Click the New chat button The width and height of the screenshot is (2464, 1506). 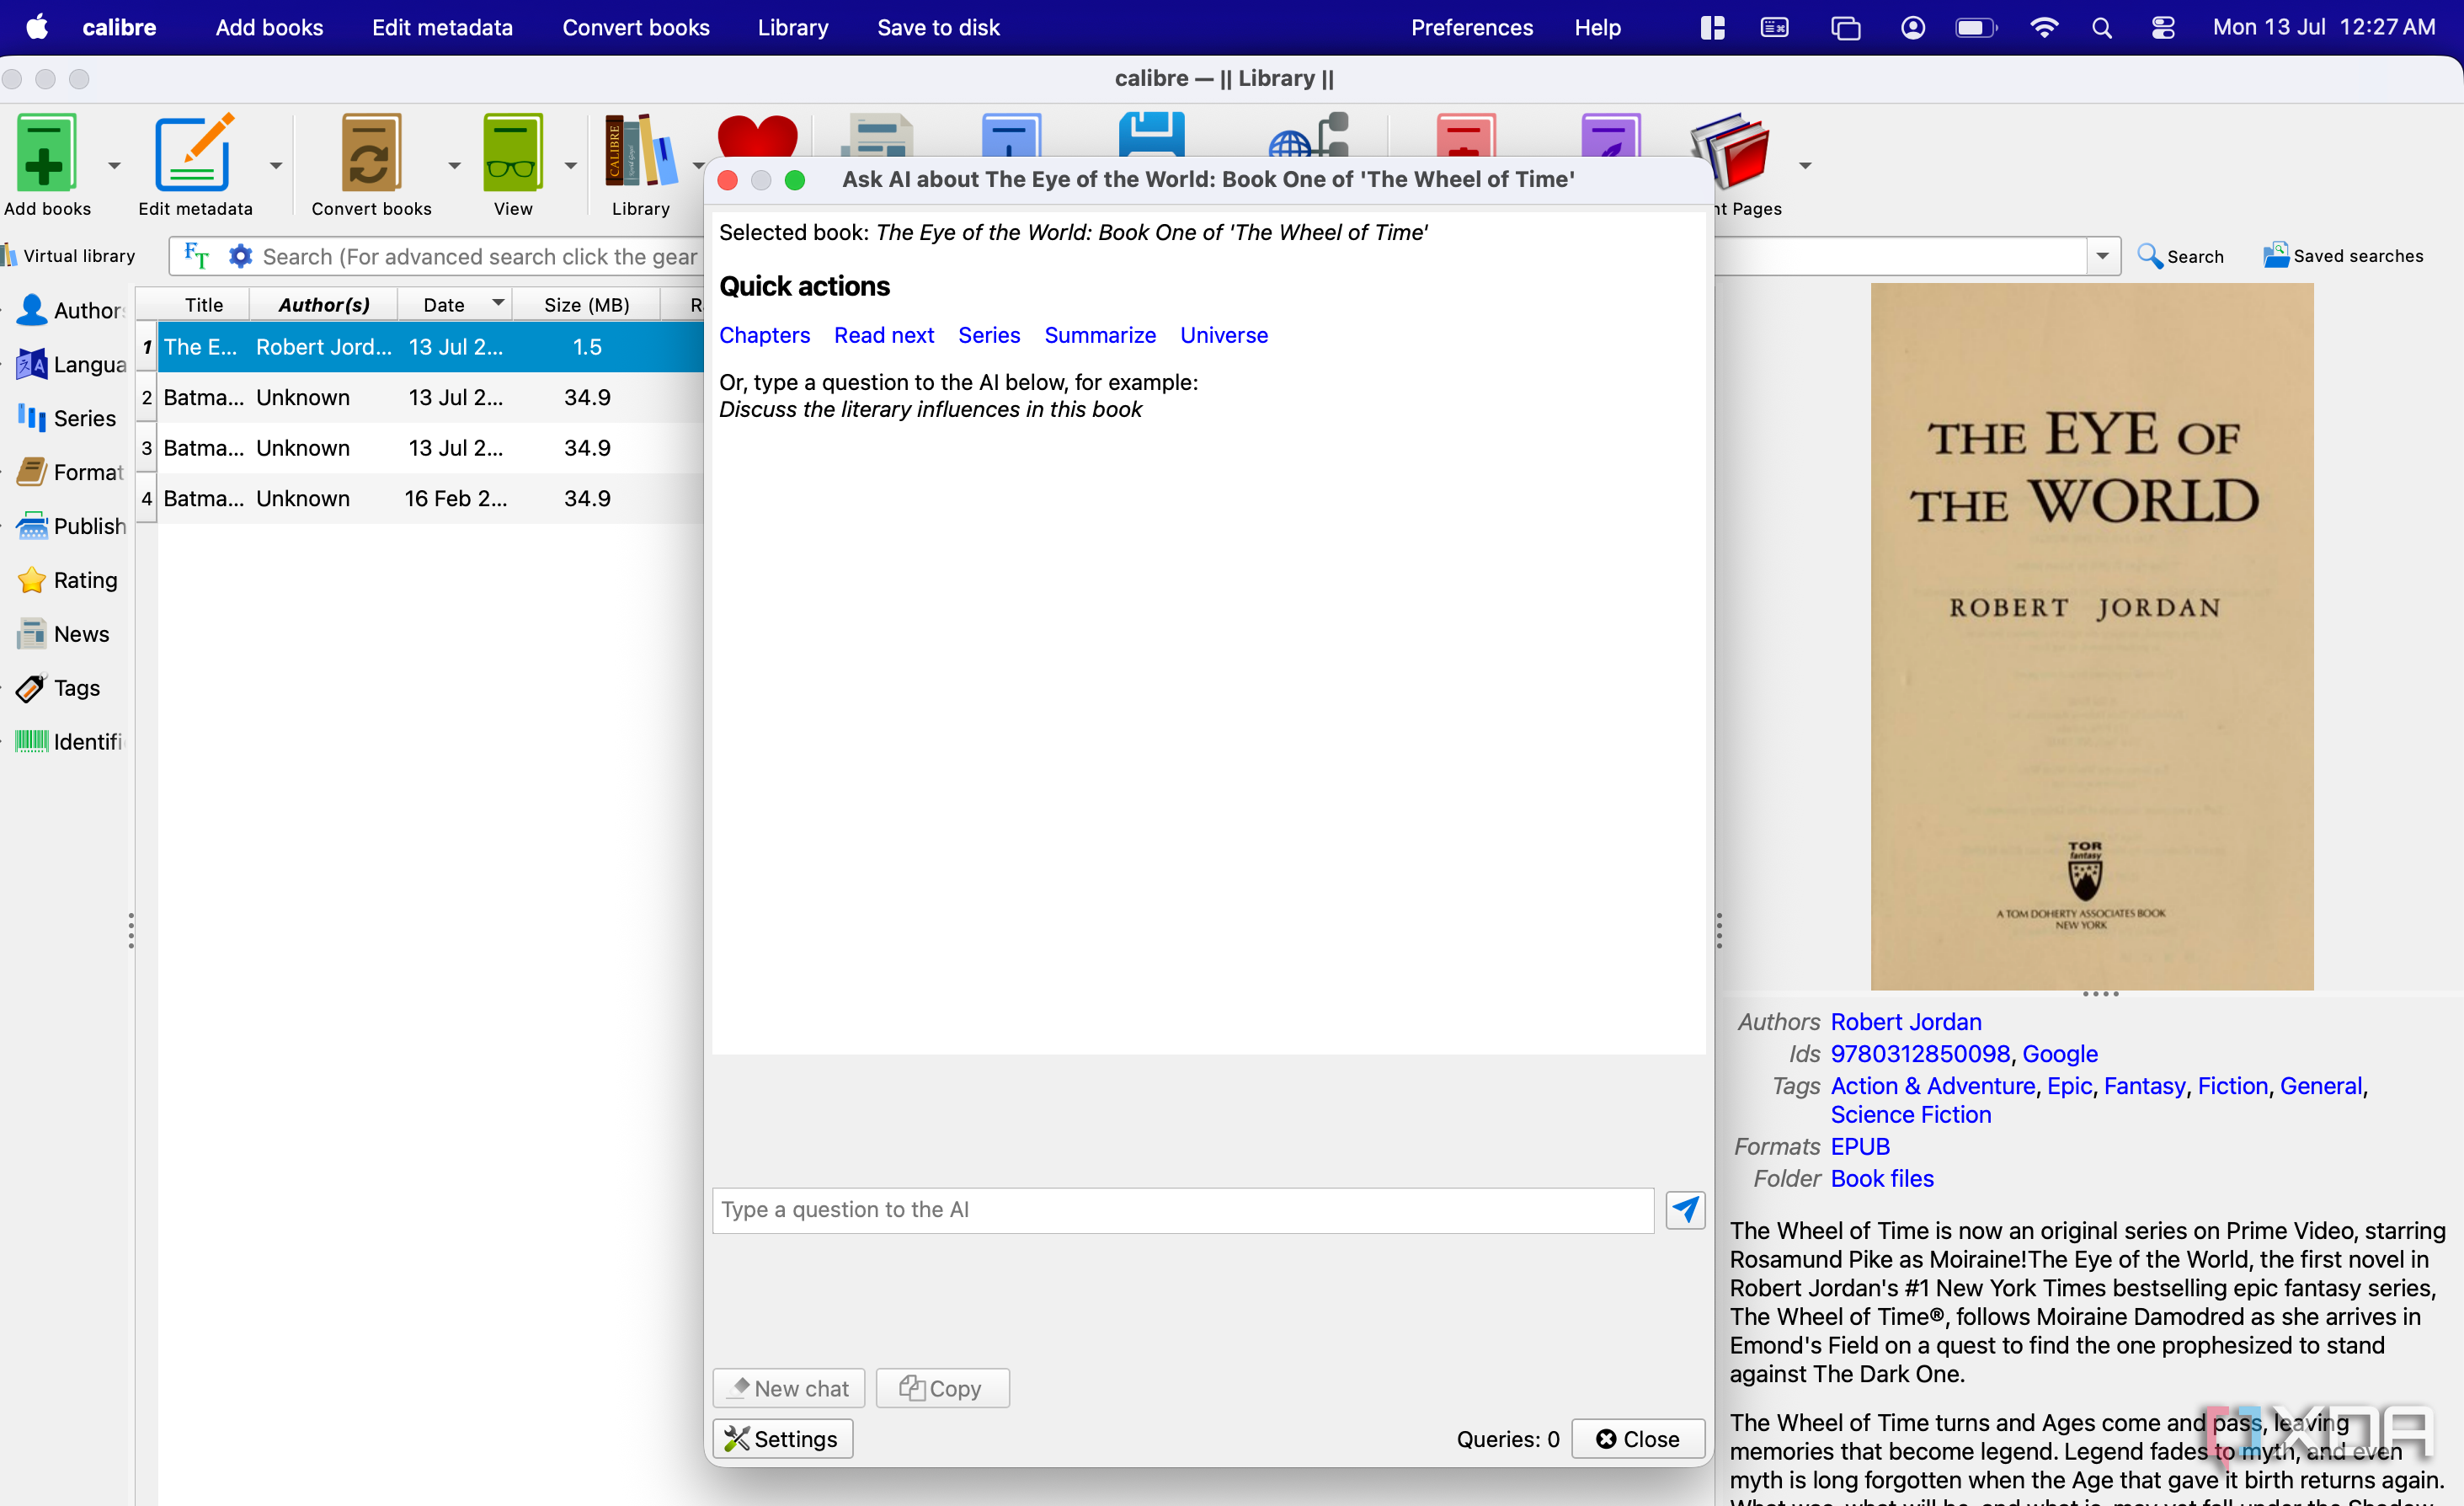788,1388
